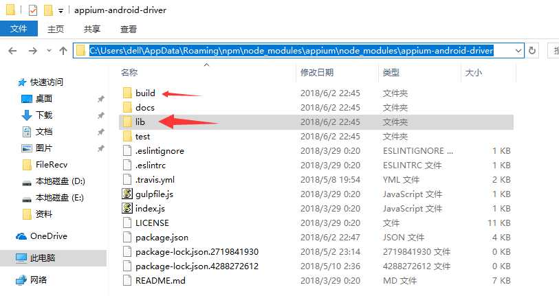The image size is (559, 296).
Task: Click the package.json file name
Action: [162, 238]
